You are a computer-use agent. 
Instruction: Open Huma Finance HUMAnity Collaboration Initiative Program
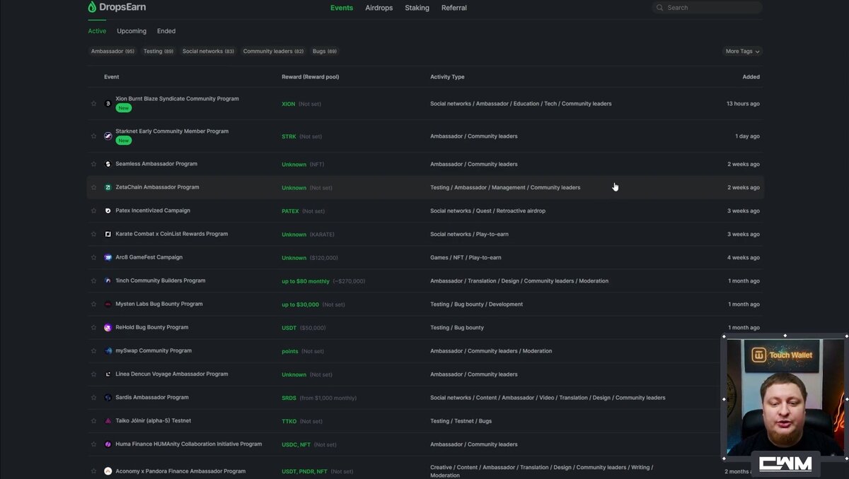(x=189, y=444)
